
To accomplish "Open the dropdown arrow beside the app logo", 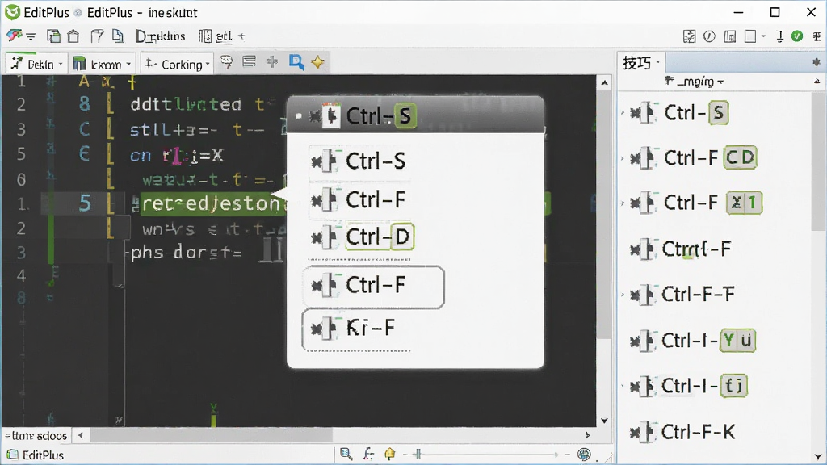I will tap(31, 36).
